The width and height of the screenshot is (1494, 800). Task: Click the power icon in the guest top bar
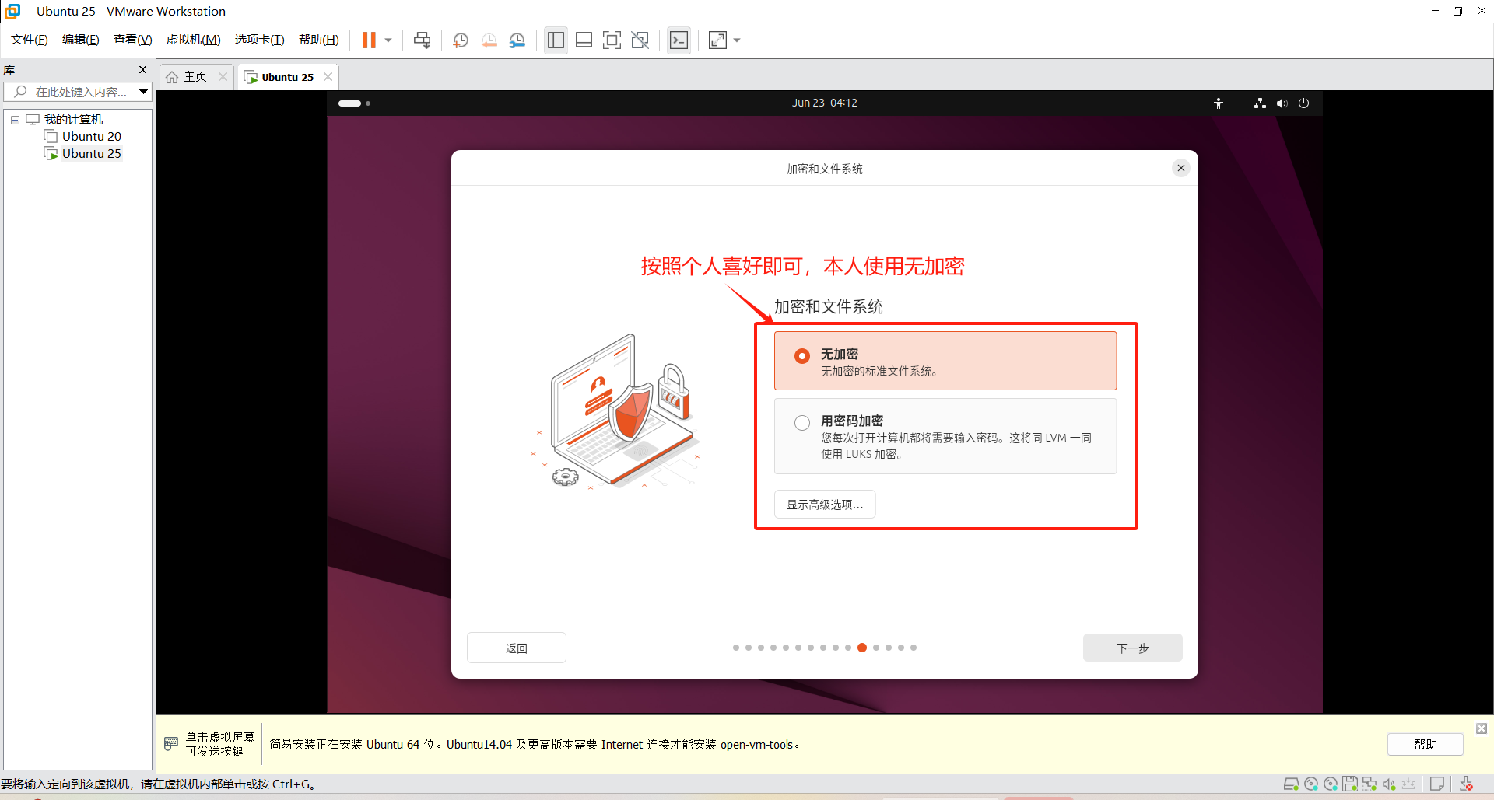click(1304, 103)
